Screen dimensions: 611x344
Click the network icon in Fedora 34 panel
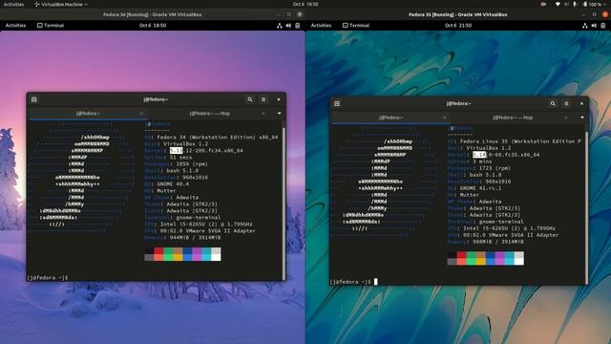tap(280, 26)
